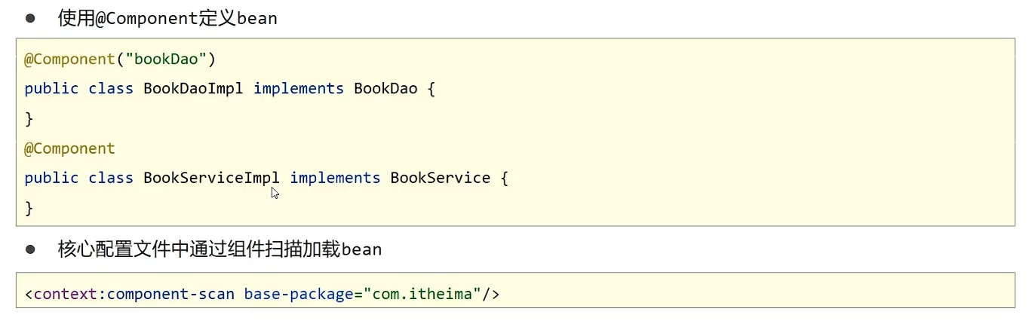This screenshot has width=1035, height=327.
Task: Click the first bullet point marker
Action: (30, 18)
